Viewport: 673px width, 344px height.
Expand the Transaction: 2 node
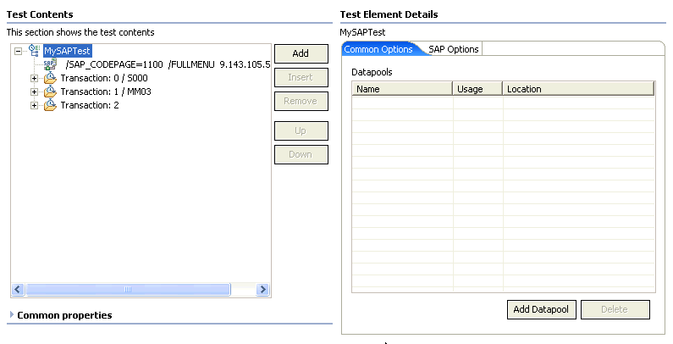pyautogui.click(x=34, y=105)
